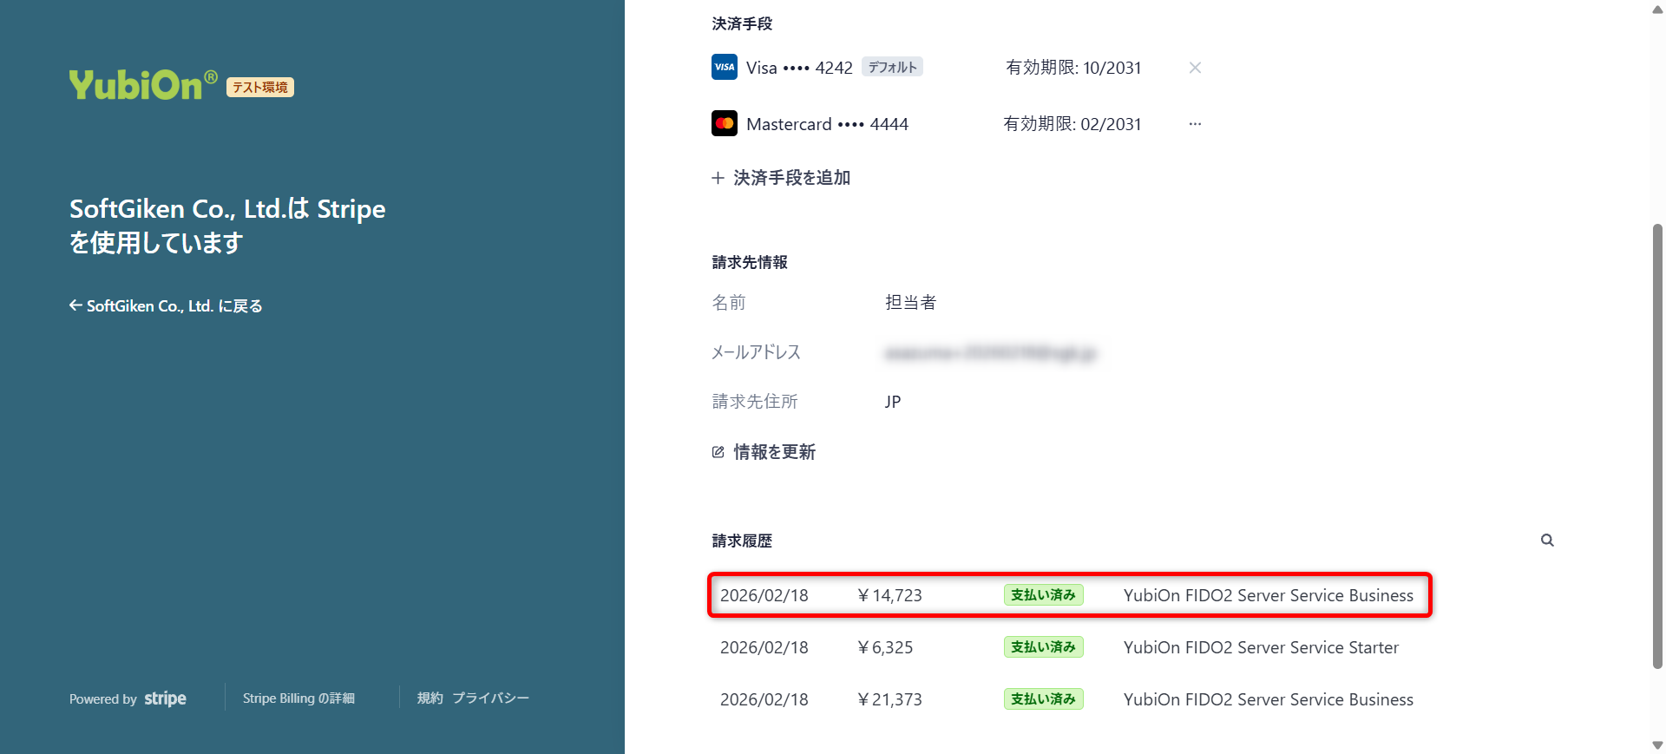Click the scrollbar down arrow
Image resolution: width=1666 pixels, height=754 pixels.
[x=1657, y=744]
